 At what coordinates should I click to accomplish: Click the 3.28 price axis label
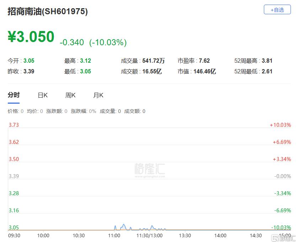pyautogui.click(x=14, y=193)
